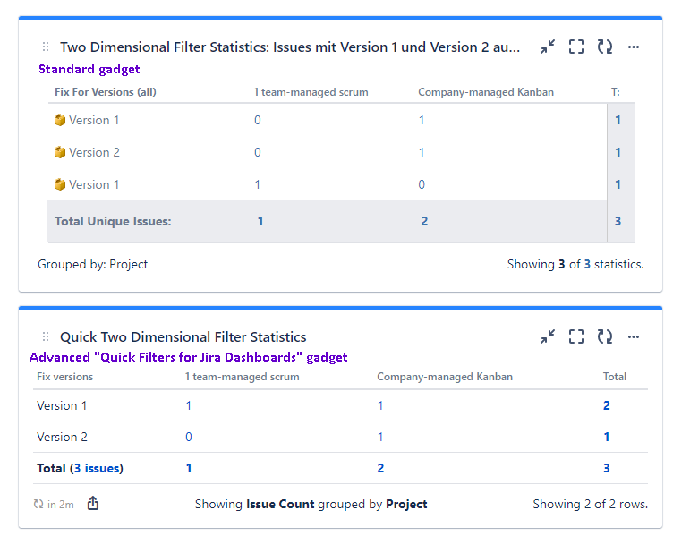Click the export share icon in Quick gadget footer
The height and width of the screenshot is (536, 673).
(93, 503)
